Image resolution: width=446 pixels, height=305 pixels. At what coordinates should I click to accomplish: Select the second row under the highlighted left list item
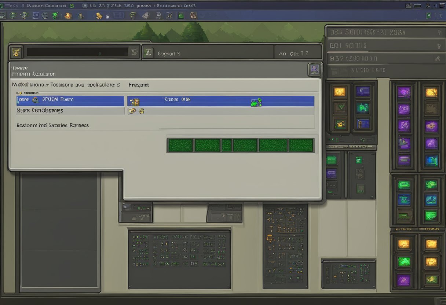(70, 111)
